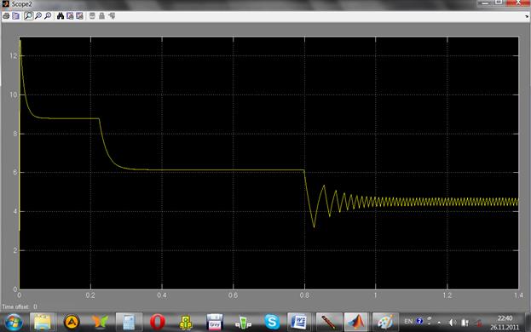Click the Signal selection icon
This screenshot has width=531, height=332.
click(x=112, y=16)
